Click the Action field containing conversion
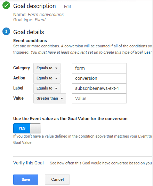This screenshot has height=186, width=153. tap(99, 78)
